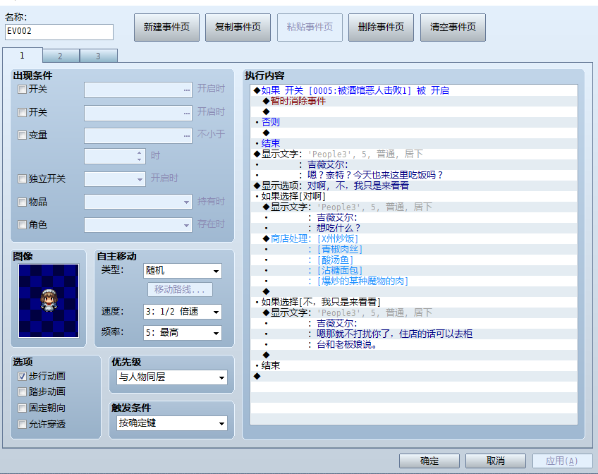Open the 物品 dropdown

(138, 202)
